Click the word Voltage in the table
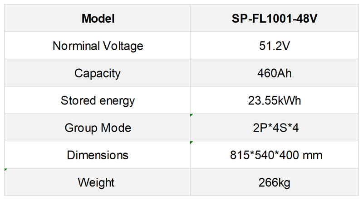363x200 pixels. [x=122, y=46]
